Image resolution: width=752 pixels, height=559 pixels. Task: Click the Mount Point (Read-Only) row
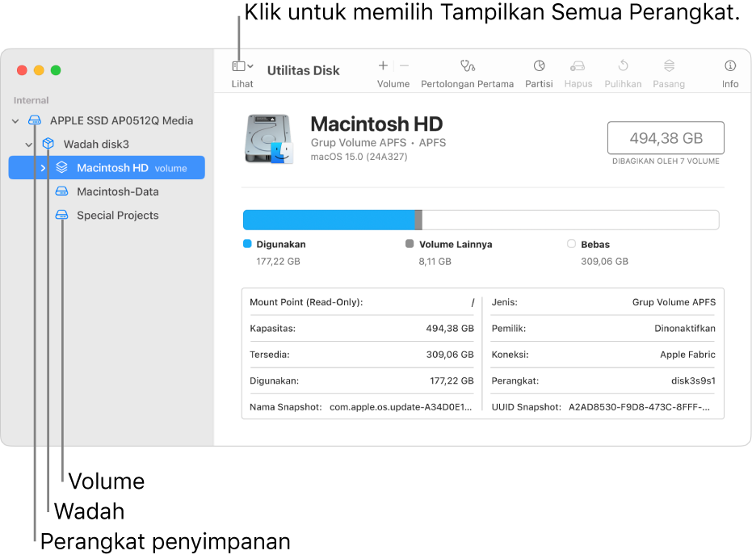[x=362, y=302]
